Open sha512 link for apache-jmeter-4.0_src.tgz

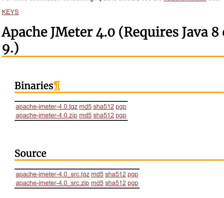coord(115,174)
